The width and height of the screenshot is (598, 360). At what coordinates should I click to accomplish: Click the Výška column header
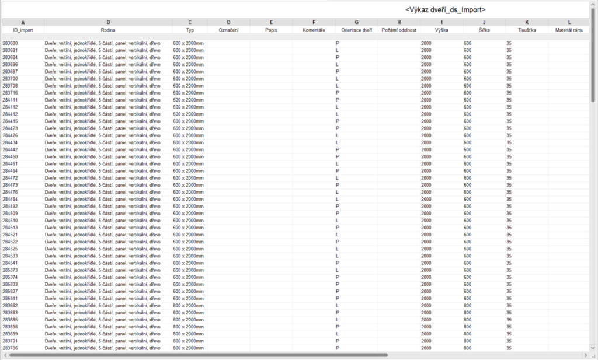click(441, 29)
